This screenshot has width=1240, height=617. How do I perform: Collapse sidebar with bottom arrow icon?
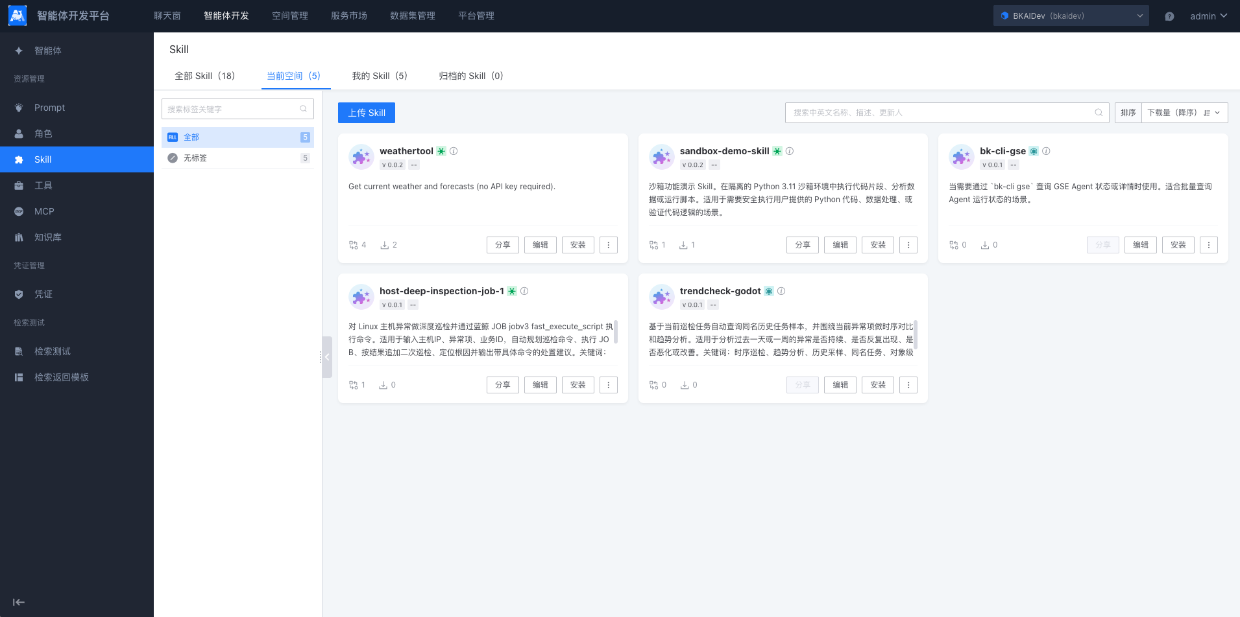pos(19,602)
